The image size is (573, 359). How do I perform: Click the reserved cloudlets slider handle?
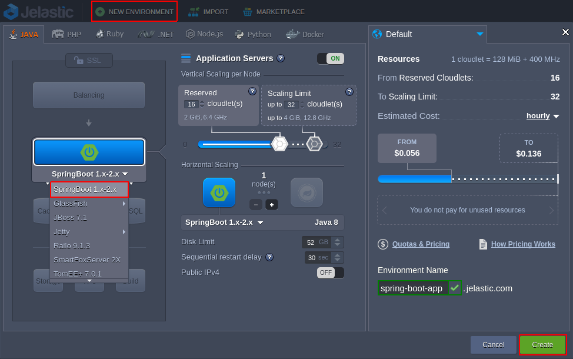click(279, 144)
